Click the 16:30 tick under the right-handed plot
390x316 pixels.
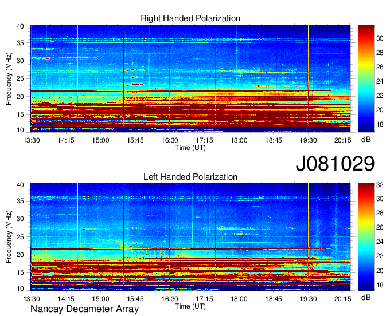coord(170,140)
